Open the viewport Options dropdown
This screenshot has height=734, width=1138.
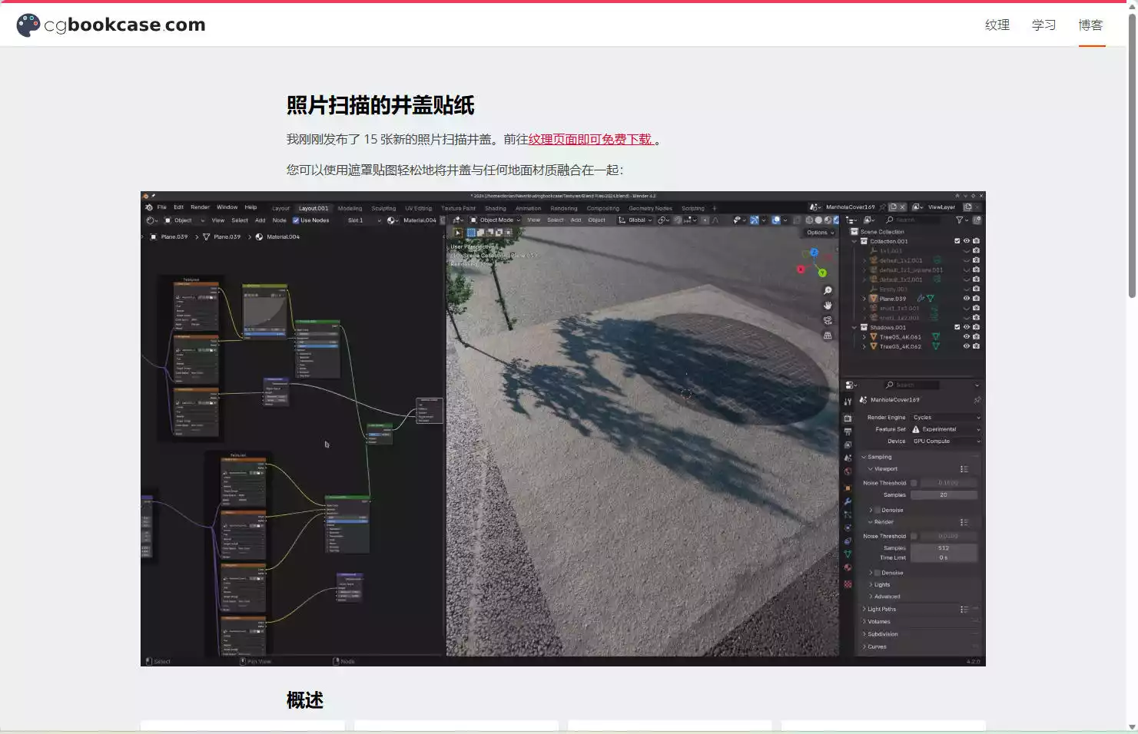click(820, 233)
